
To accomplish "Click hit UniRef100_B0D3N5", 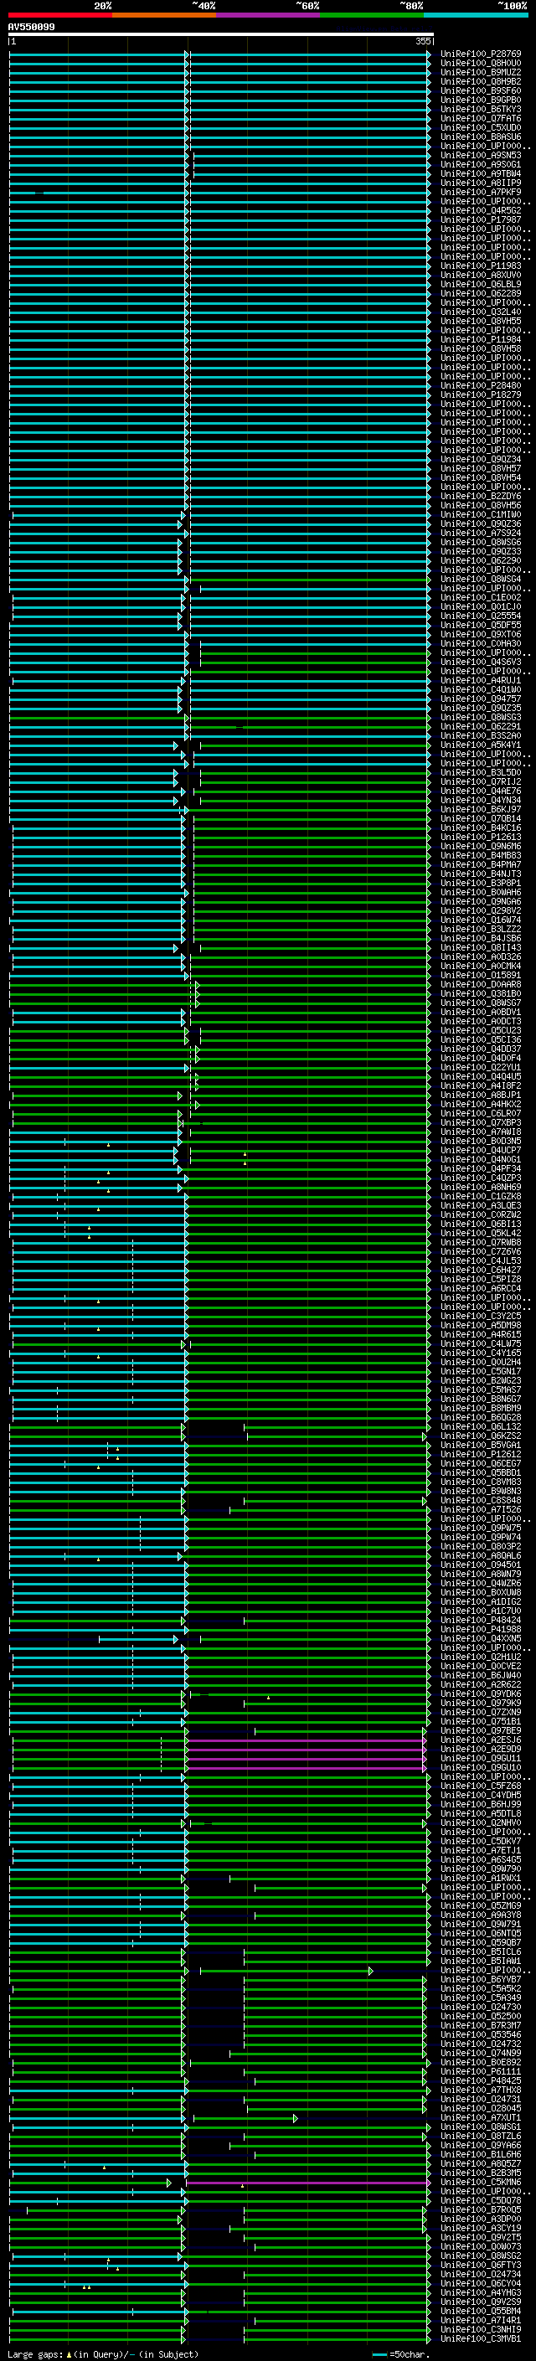I will [x=481, y=1141].
